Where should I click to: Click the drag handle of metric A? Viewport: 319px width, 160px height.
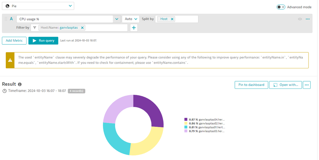[x=6, y=19]
